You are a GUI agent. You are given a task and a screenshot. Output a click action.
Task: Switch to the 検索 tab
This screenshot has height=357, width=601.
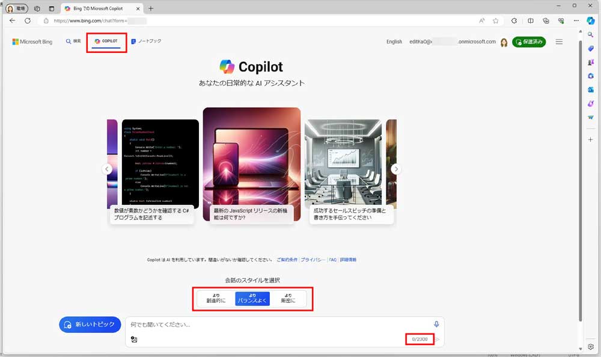click(x=75, y=41)
